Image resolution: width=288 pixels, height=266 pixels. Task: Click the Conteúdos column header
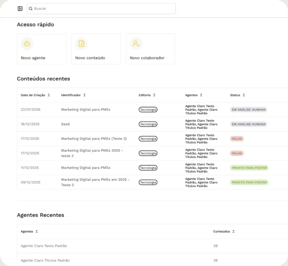coord(222,232)
